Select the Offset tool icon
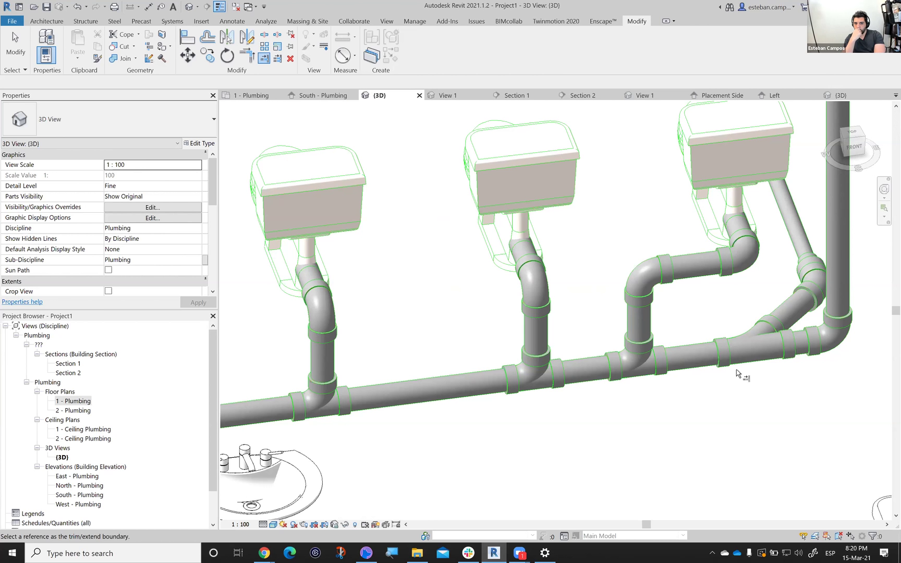 (x=207, y=36)
